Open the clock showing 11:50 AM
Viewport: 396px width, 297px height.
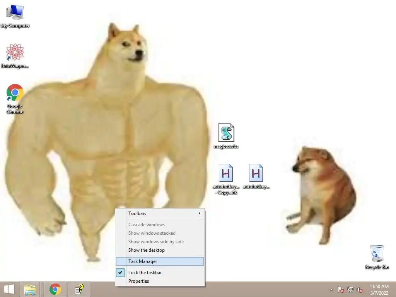(x=379, y=290)
